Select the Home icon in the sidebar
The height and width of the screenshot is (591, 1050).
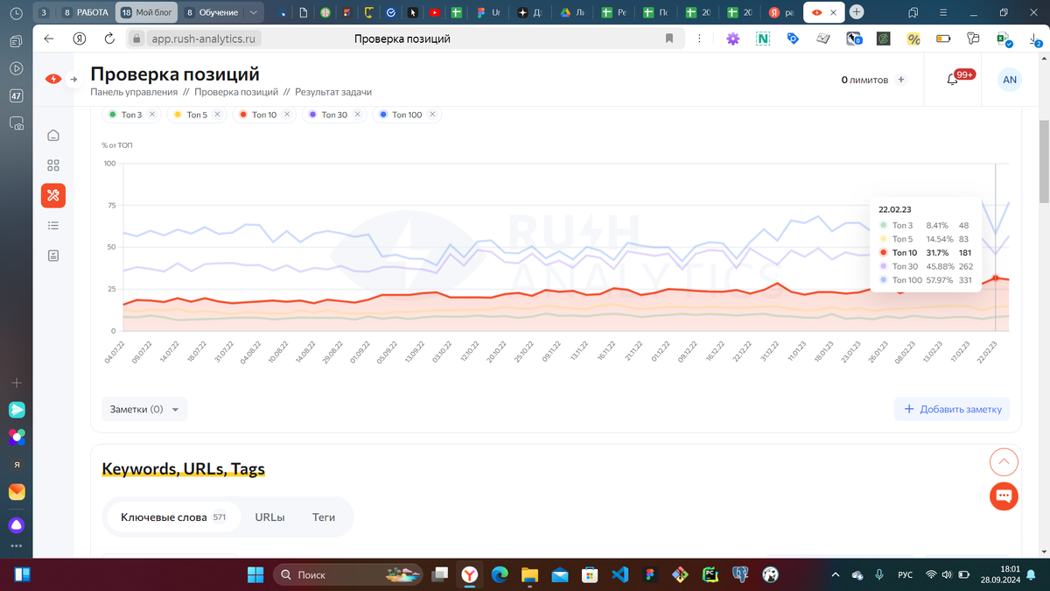[x=53, y=135]
